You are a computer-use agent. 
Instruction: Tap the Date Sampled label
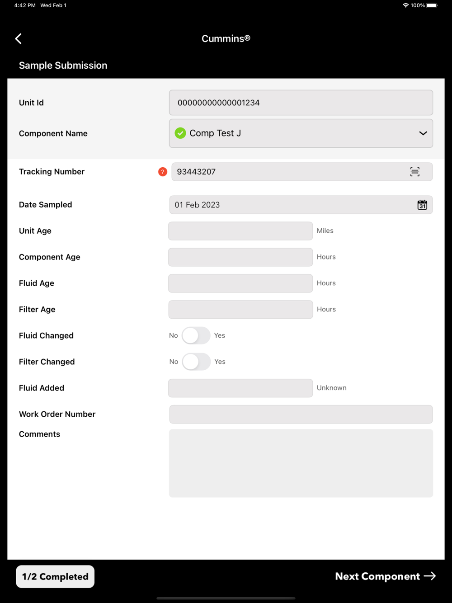(x=46, y=205)
